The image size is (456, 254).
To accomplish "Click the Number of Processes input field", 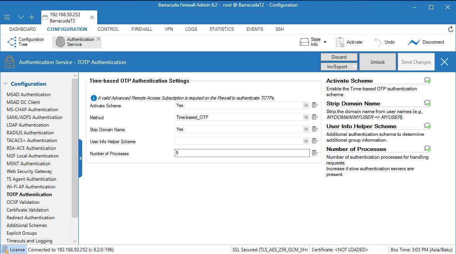I will (x=242, y=153).
